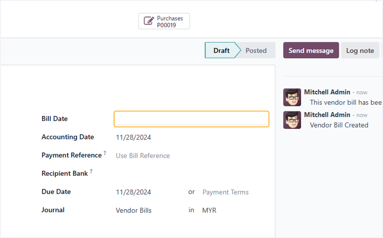Click the Journal label
383x238 pixels.
(53, 210)
